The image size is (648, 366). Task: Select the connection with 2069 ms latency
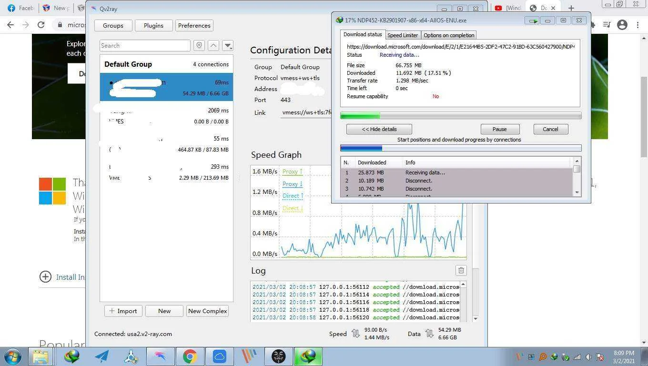click(166, 116)
